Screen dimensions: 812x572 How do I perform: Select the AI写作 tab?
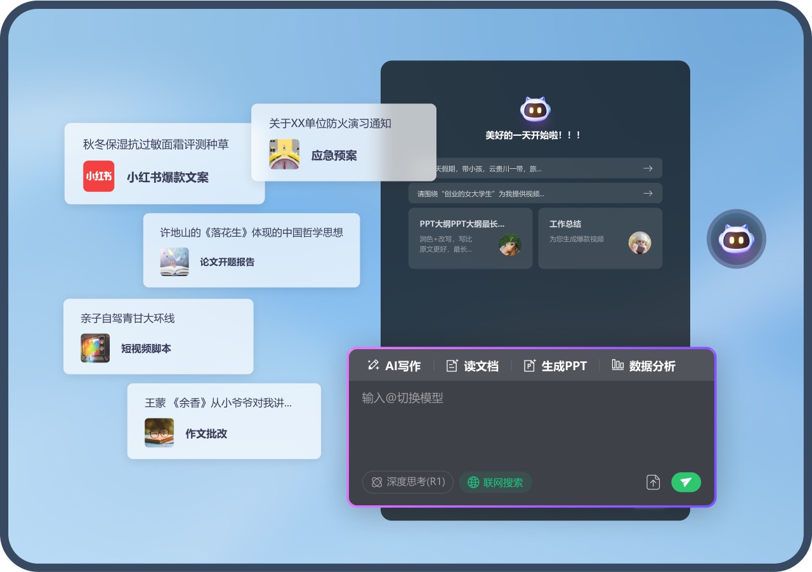coord(394,366)
